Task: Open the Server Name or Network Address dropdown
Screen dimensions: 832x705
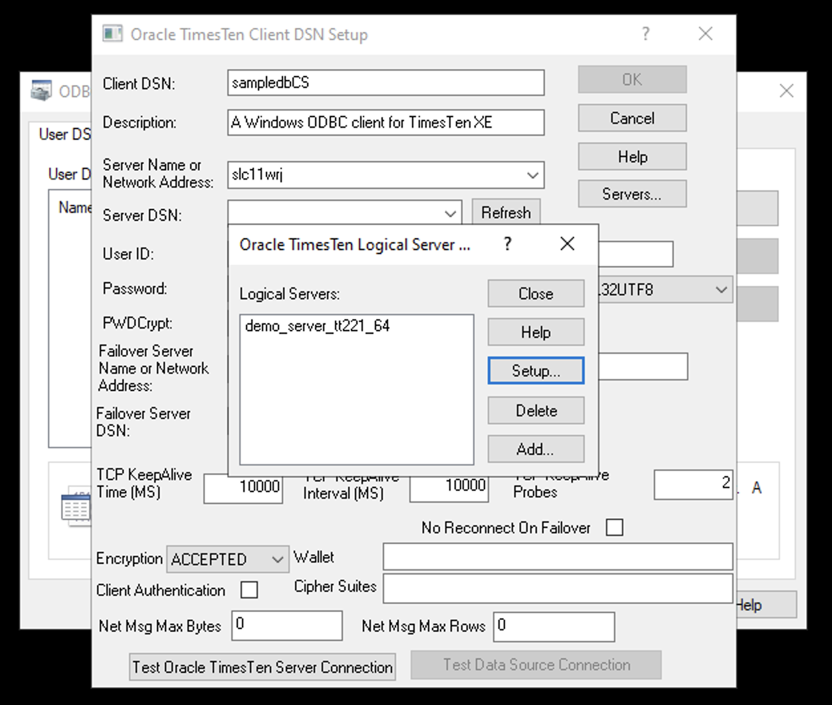Action: pos(531,175)
